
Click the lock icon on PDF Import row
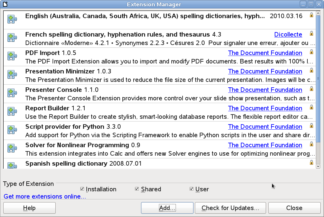[x=311, y=52]
